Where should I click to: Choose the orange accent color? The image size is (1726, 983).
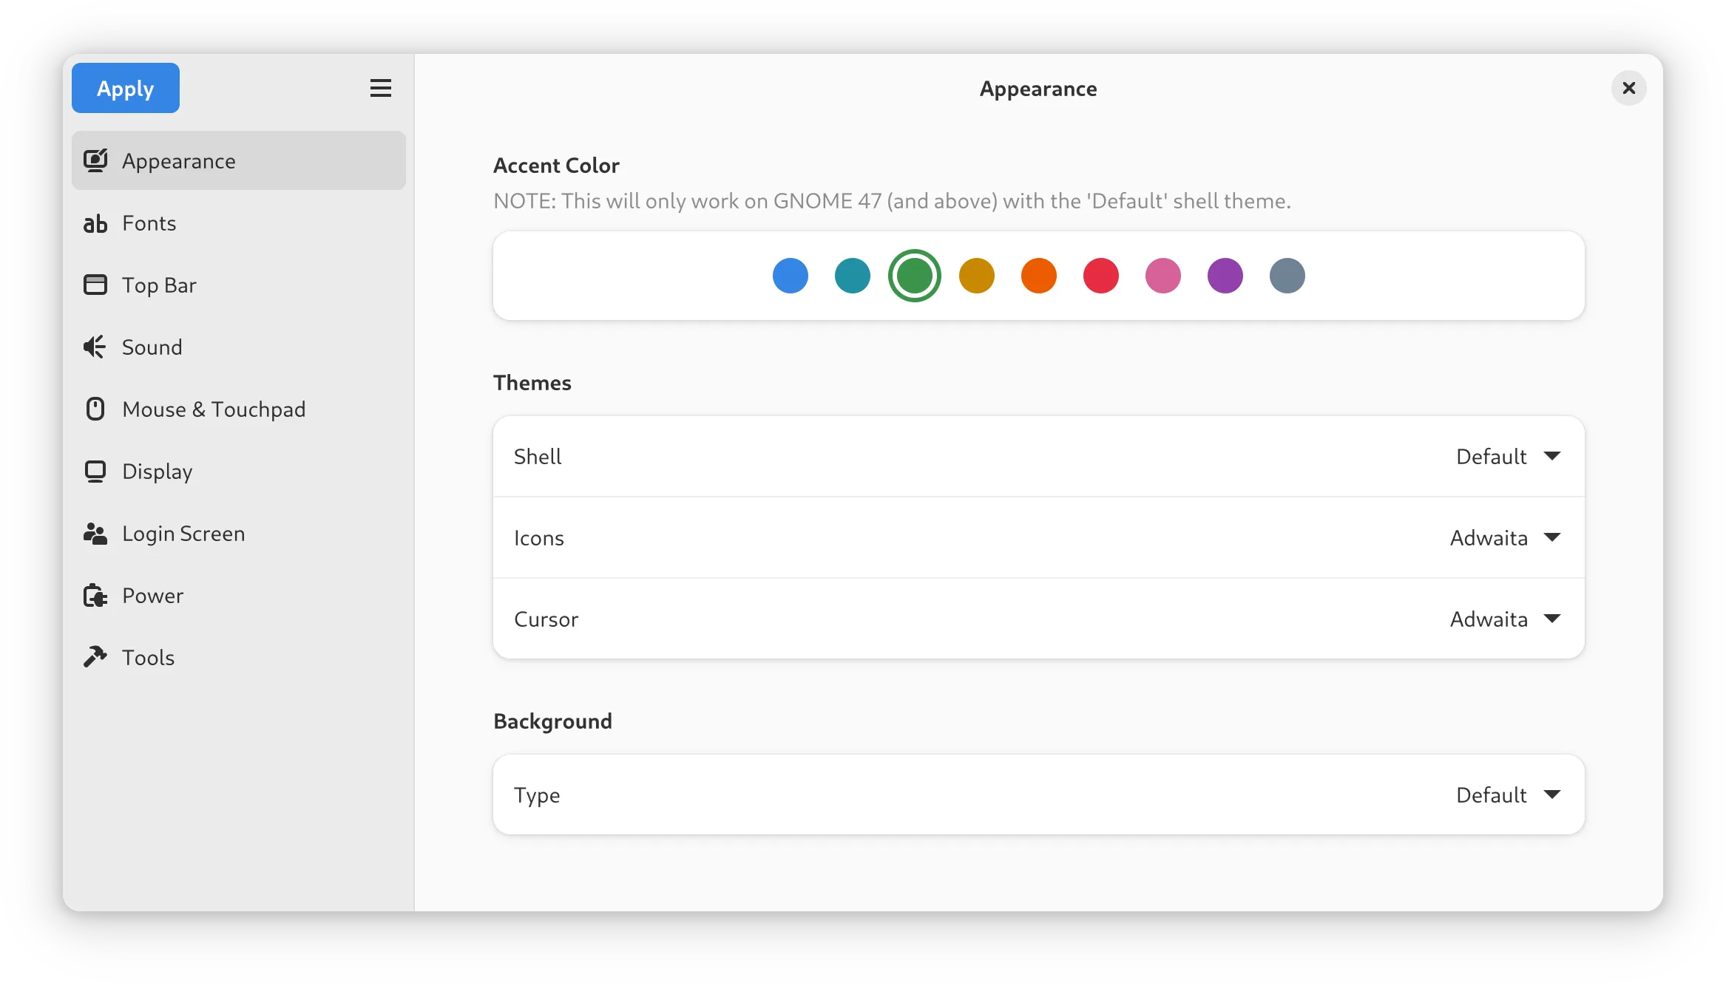click(1038, 276)
